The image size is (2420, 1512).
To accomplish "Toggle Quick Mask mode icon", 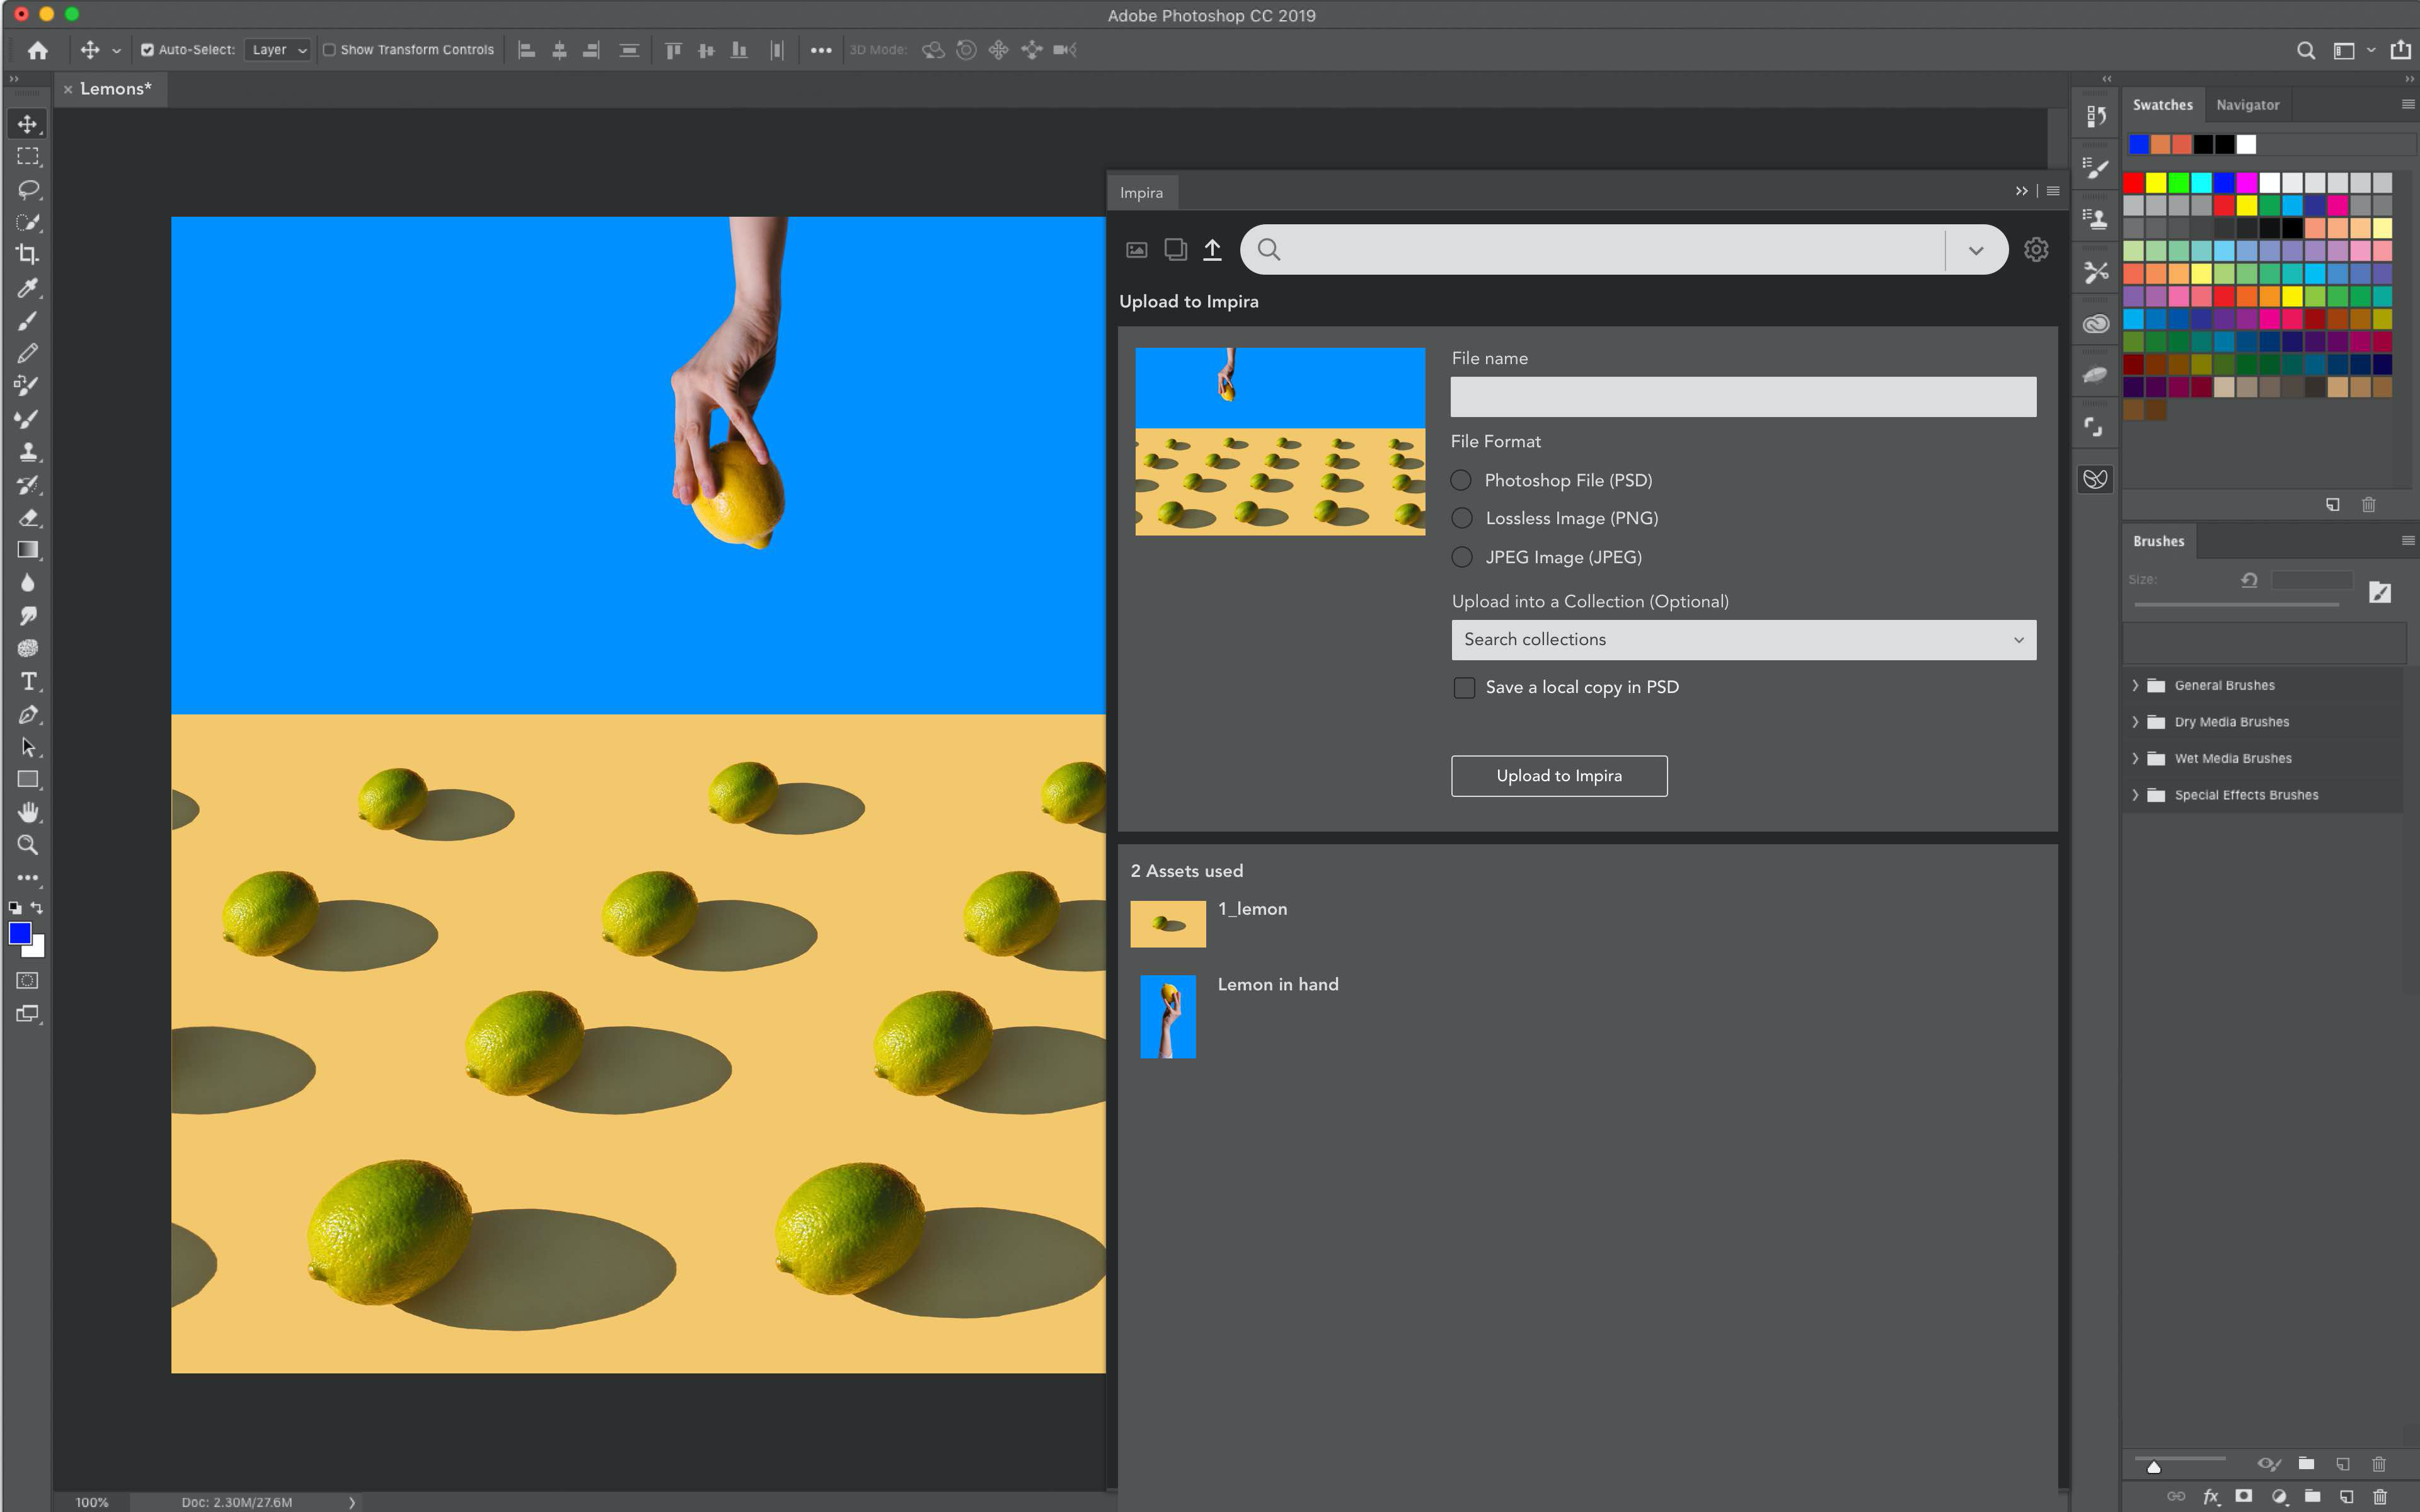I will tap(28, 981).
